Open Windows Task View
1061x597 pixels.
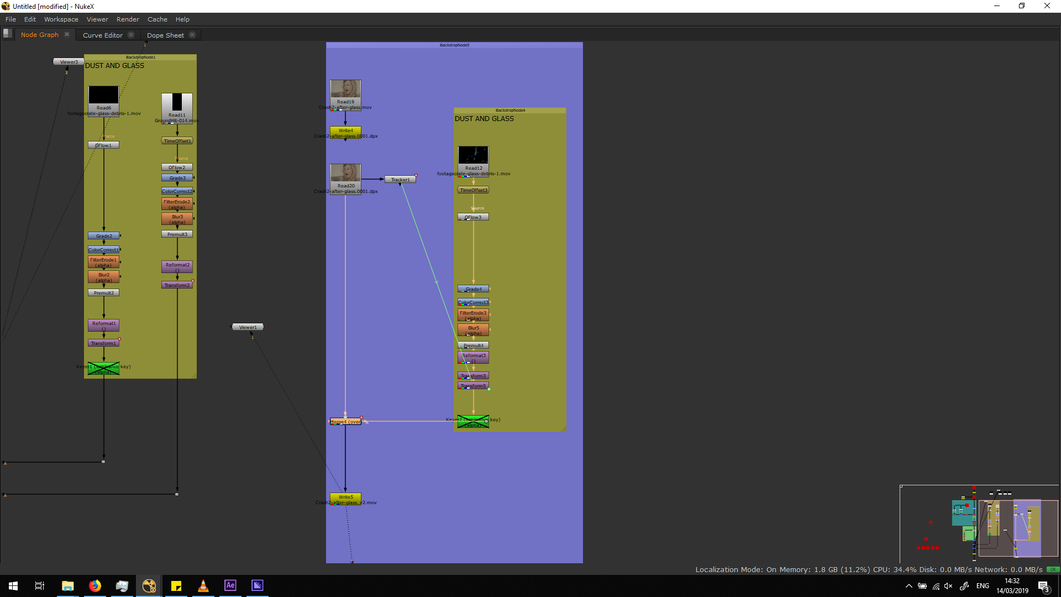[x=40, y=585]
